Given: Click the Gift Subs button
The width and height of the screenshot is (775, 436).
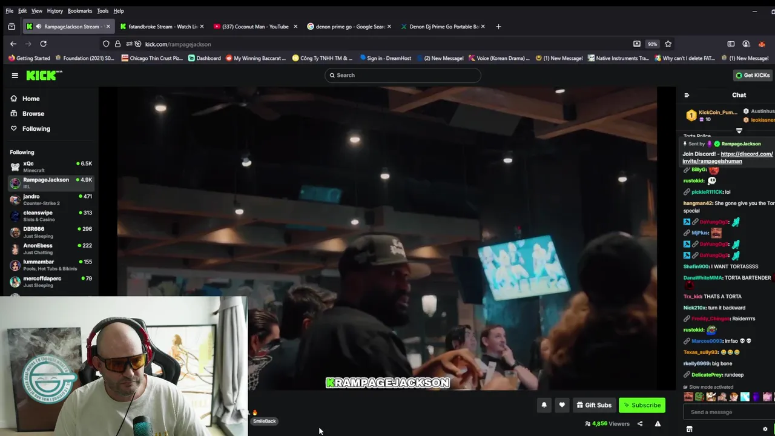Looking at the screenshot, I should click(593, 405).
